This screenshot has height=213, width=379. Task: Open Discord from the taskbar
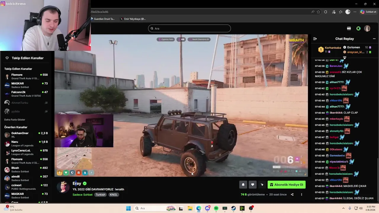pyautogui.click(x=207, y=208)
